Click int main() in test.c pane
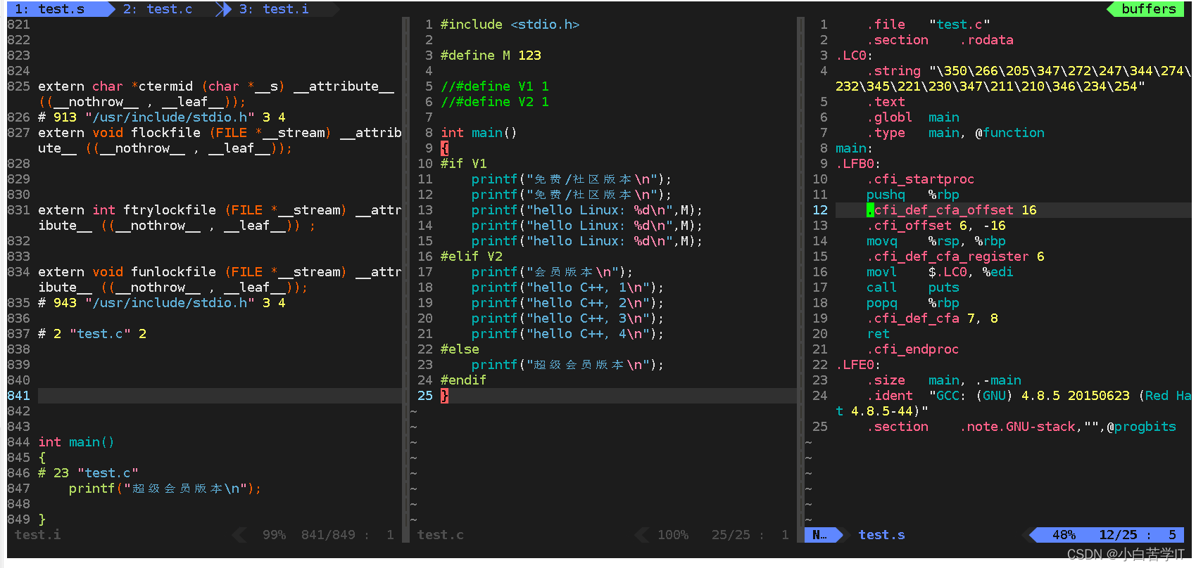This screenshot has height=568, width=1196. [x=479, y=133]
